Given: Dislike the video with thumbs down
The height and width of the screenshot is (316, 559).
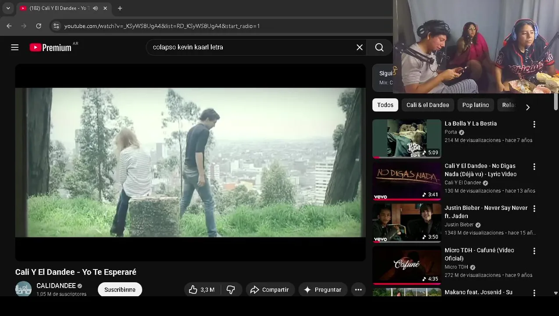Looking at the screenshot, I should (x=231, y=290).
